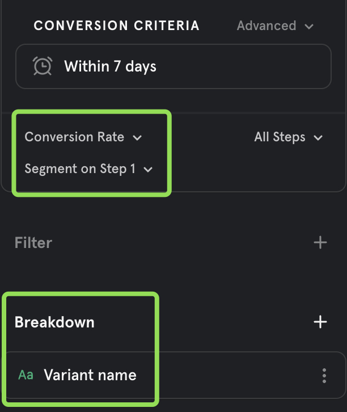Click the Aa text-type icon
The width and height of the screenshot is (347, 412).
pos(26,375)
